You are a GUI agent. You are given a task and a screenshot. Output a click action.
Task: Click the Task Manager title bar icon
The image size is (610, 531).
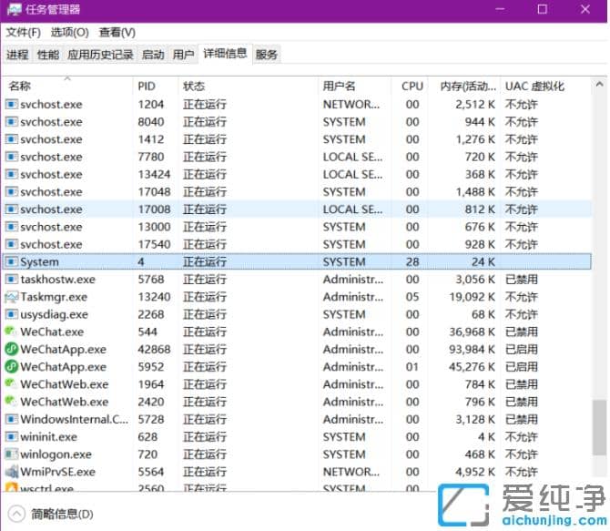pos(14,9)
